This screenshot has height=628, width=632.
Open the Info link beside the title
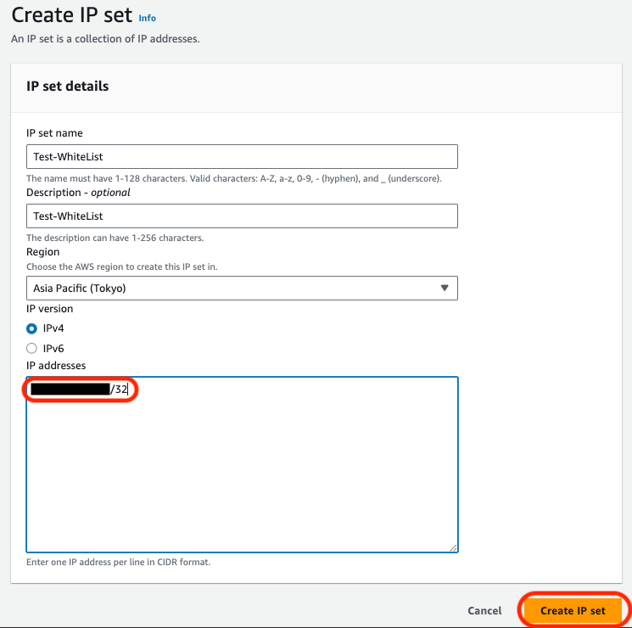coord(147,18)
